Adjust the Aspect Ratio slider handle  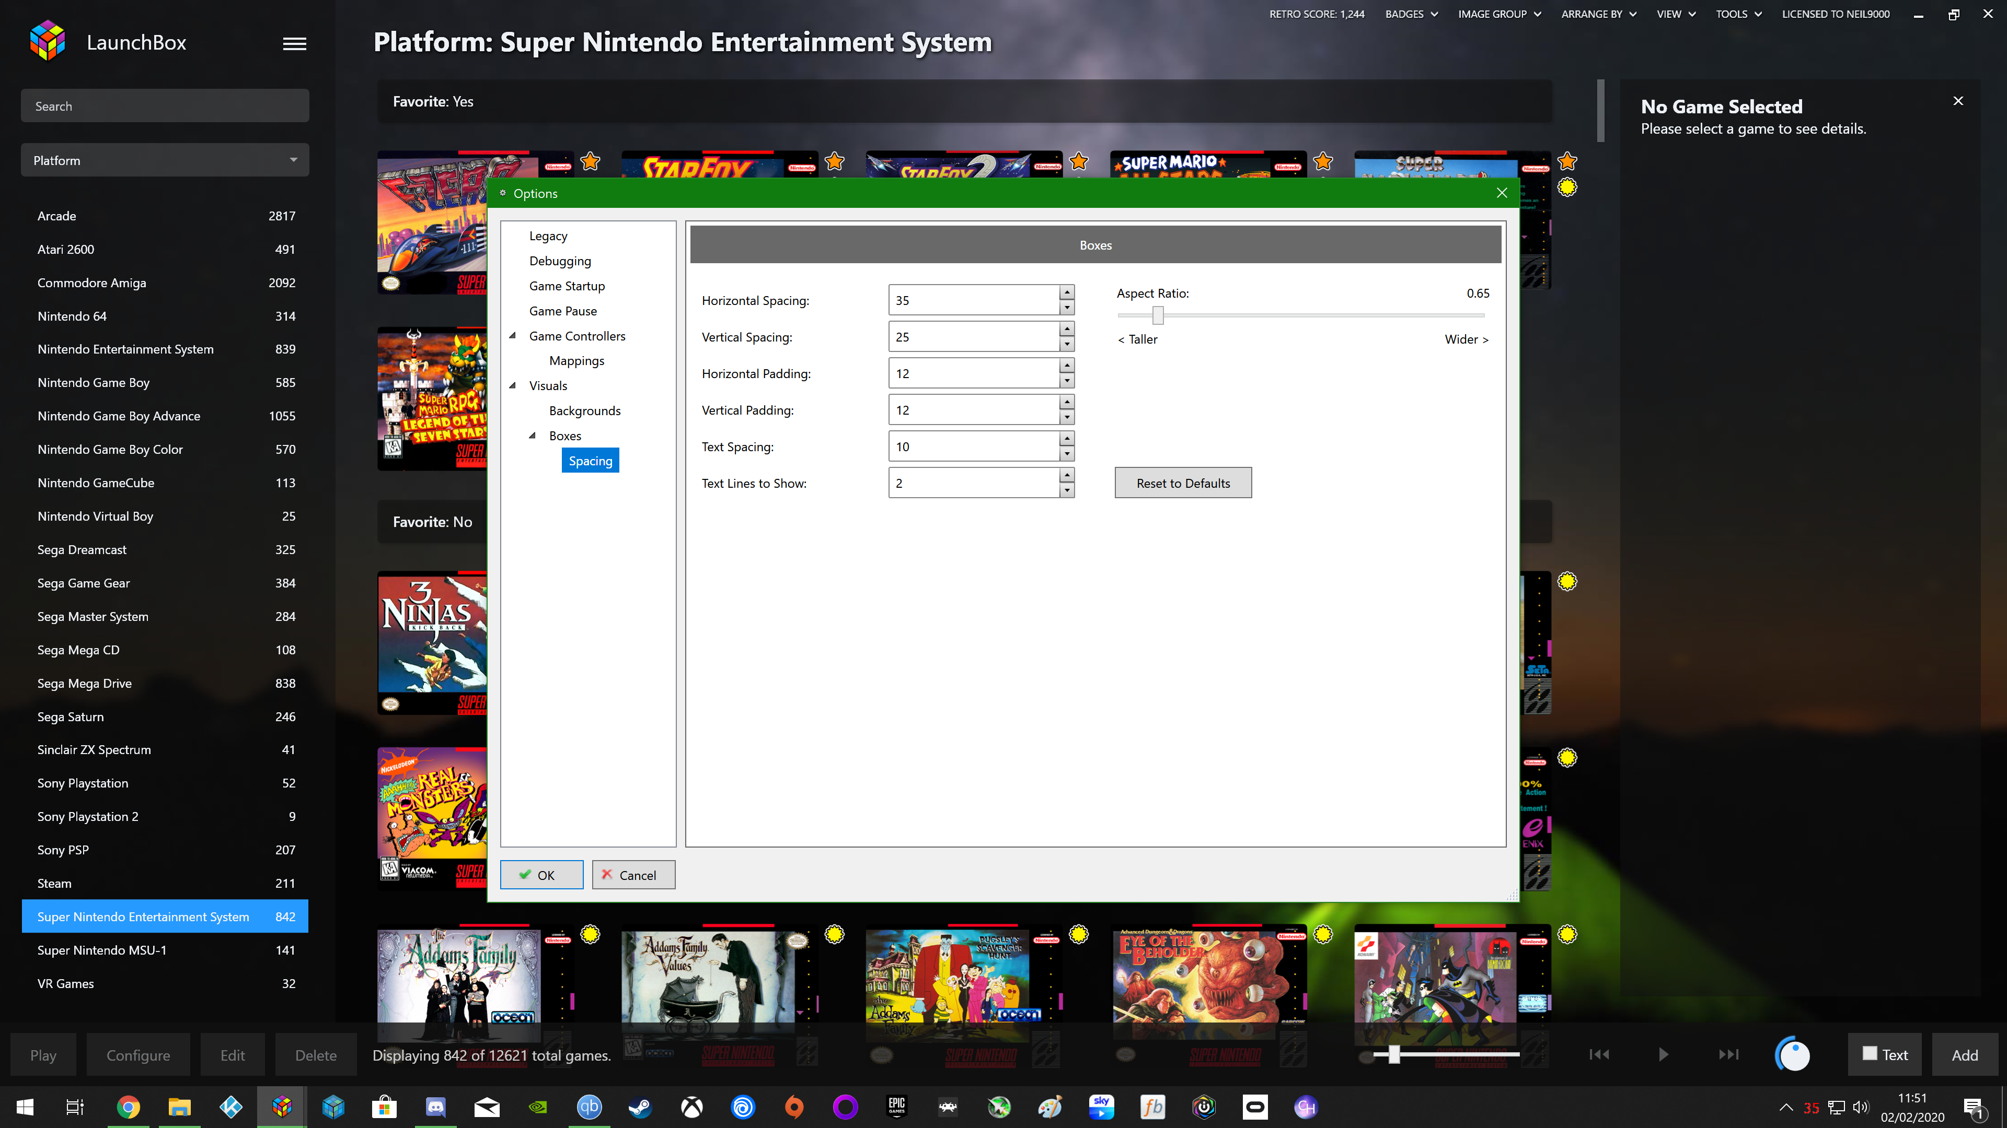1158,315
